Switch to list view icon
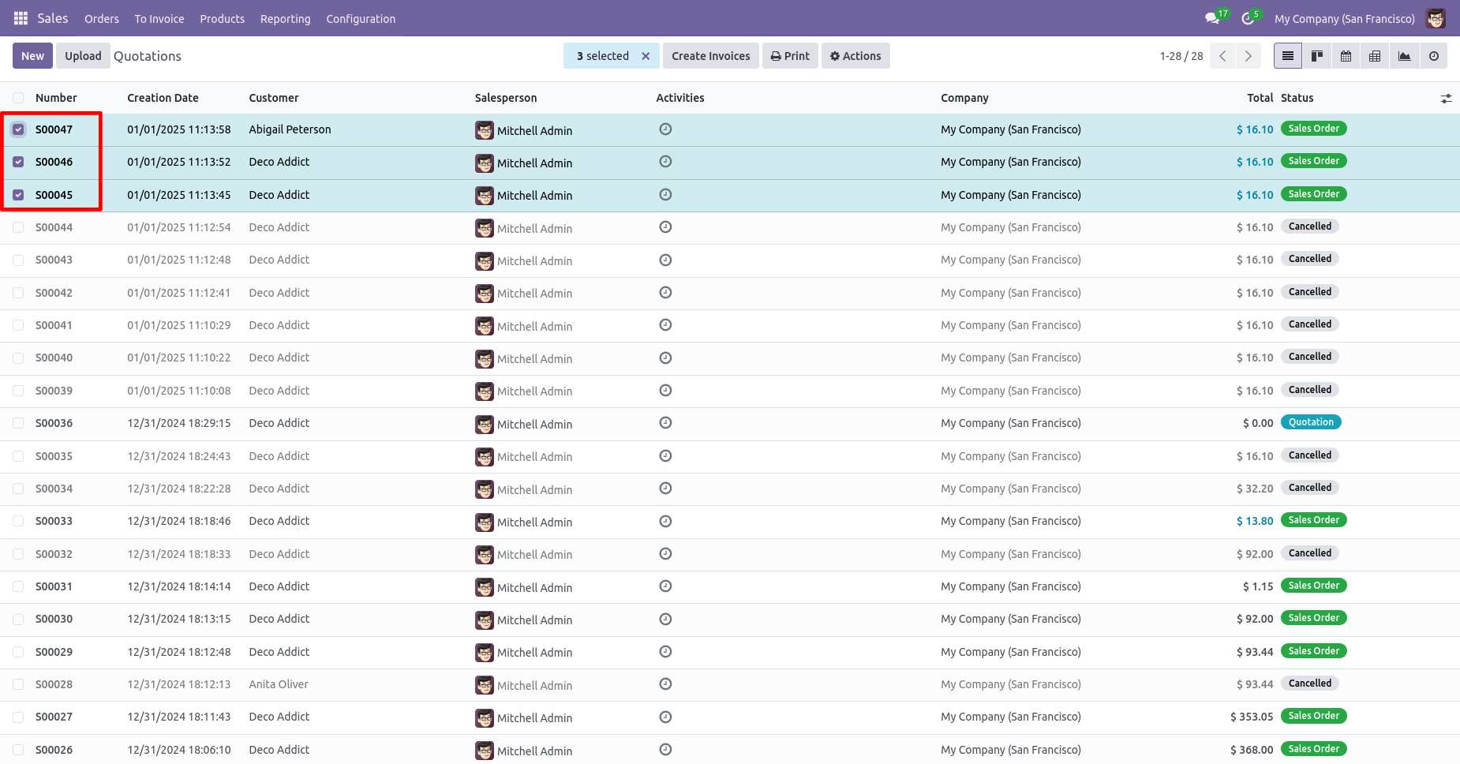Viewport: 1460px width, 764px height. pyautogui.click(x=1288, y=56)
